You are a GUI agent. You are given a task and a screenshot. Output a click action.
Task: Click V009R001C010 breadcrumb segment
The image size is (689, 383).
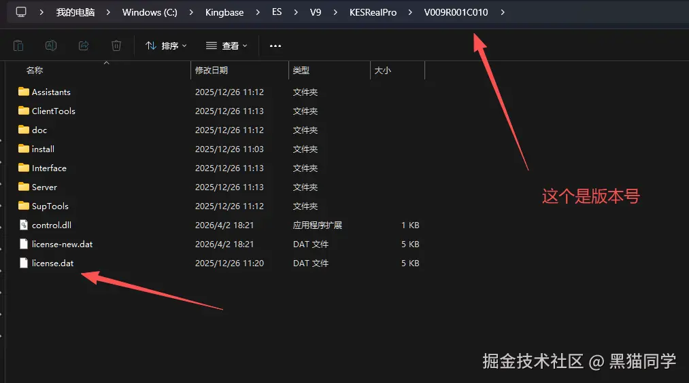(x=456, y=12)
